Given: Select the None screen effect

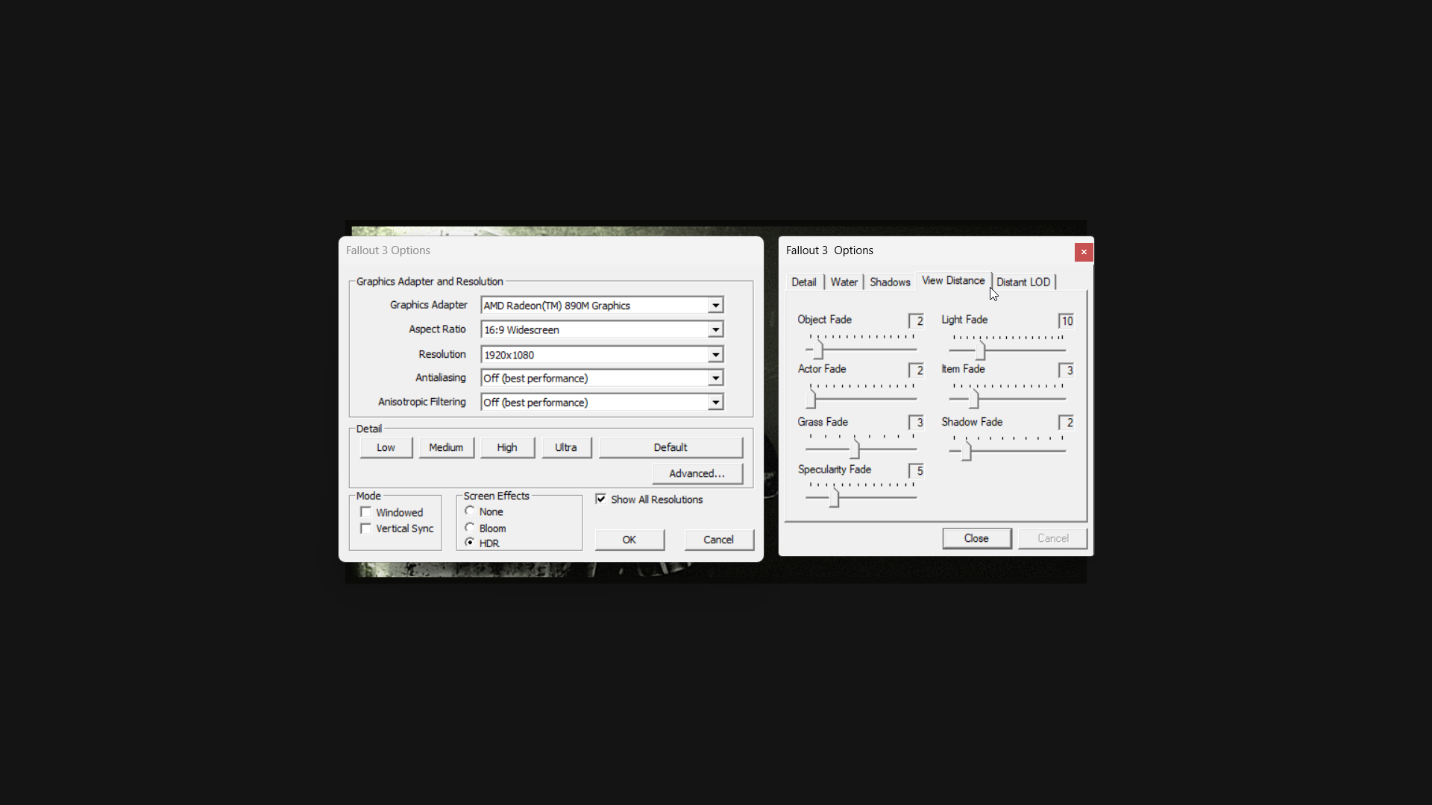Looking at the screenshot, I should pyautogui.click(x=470, y=511).
